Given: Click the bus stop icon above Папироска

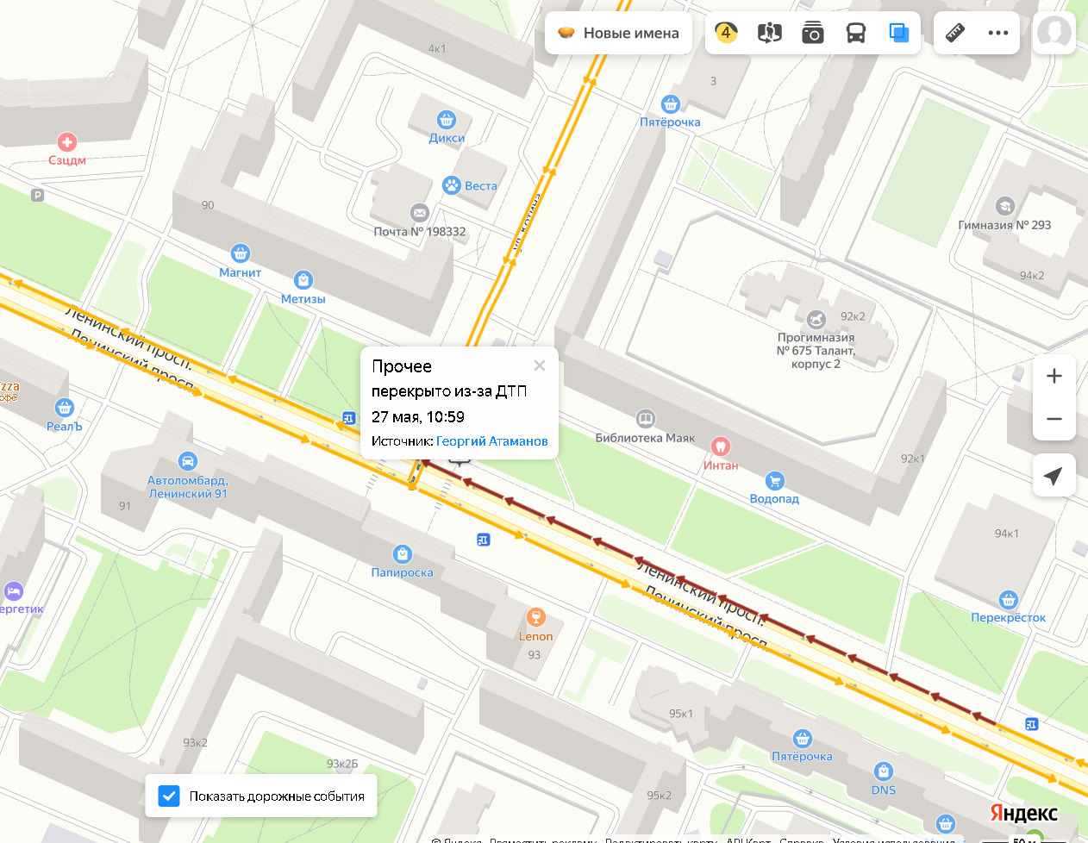Looking at the screenshot, I should point(484,540).
